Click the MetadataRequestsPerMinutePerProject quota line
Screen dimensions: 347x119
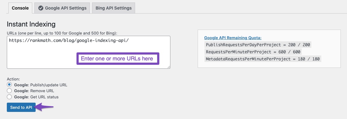[263, 59]
